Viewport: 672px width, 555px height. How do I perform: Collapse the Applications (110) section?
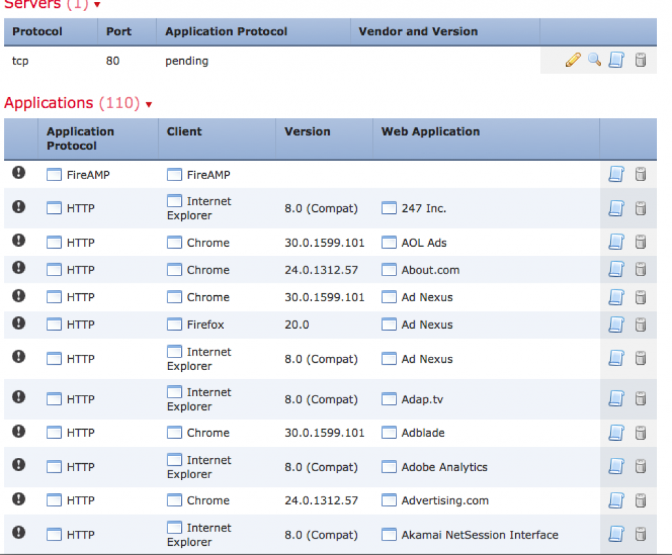[149, 105]
